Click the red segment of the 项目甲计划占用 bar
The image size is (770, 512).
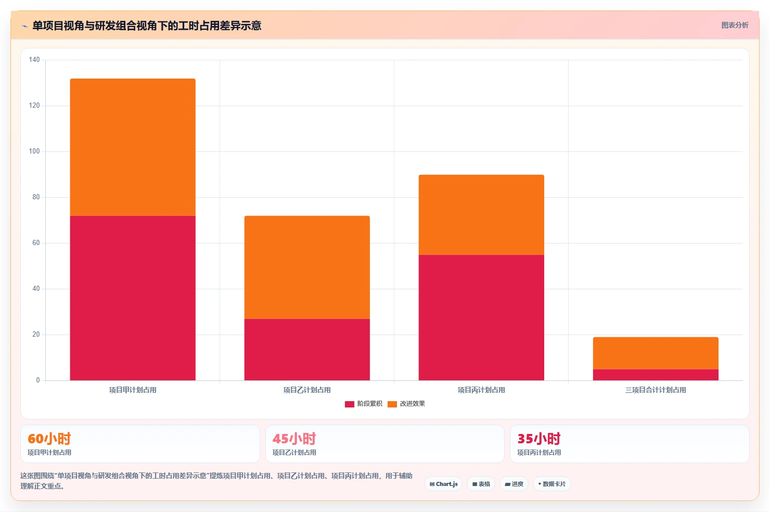(133, 298)
